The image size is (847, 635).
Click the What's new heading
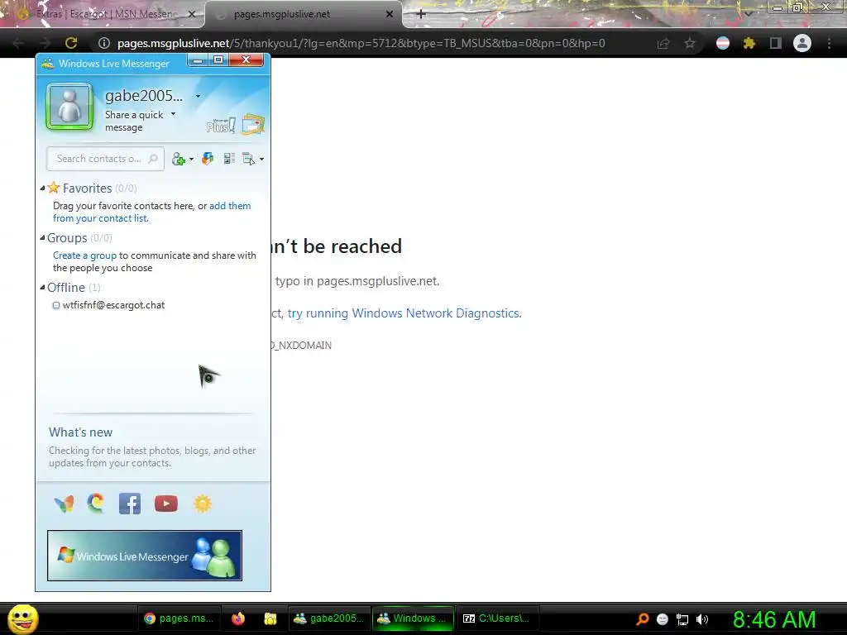80,432
